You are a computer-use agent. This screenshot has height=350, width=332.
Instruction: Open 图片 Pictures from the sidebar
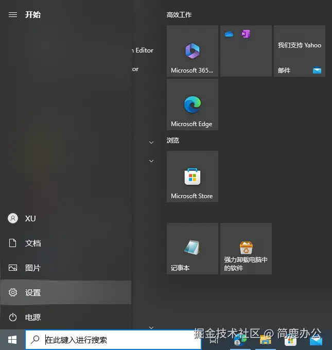(x=66, y=268)
